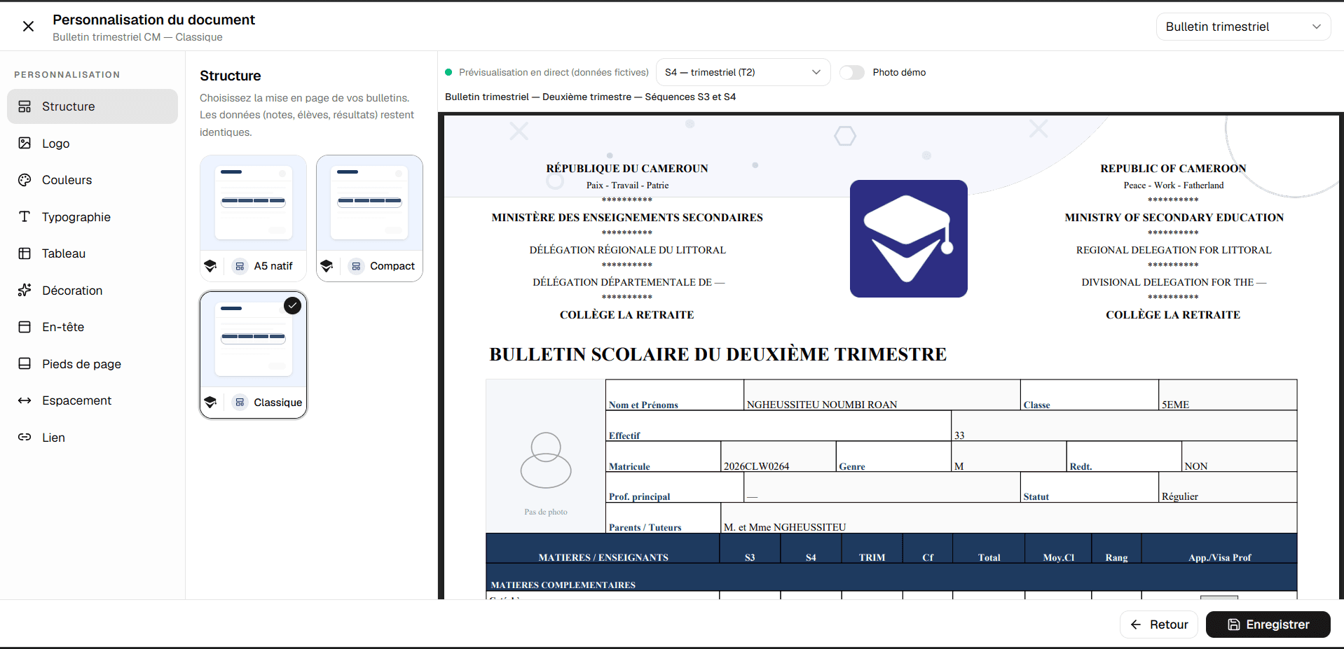Click the 'MATIERES / ENSEIGNANTS' column header
This screenshot has height=649, width=1344.
pos(603,548)
